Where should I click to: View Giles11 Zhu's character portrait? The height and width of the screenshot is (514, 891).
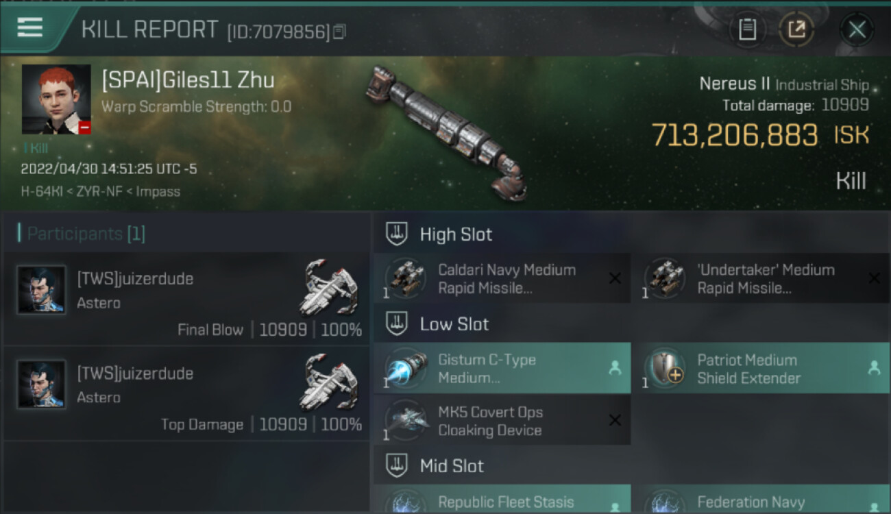(x=56, y=99)
